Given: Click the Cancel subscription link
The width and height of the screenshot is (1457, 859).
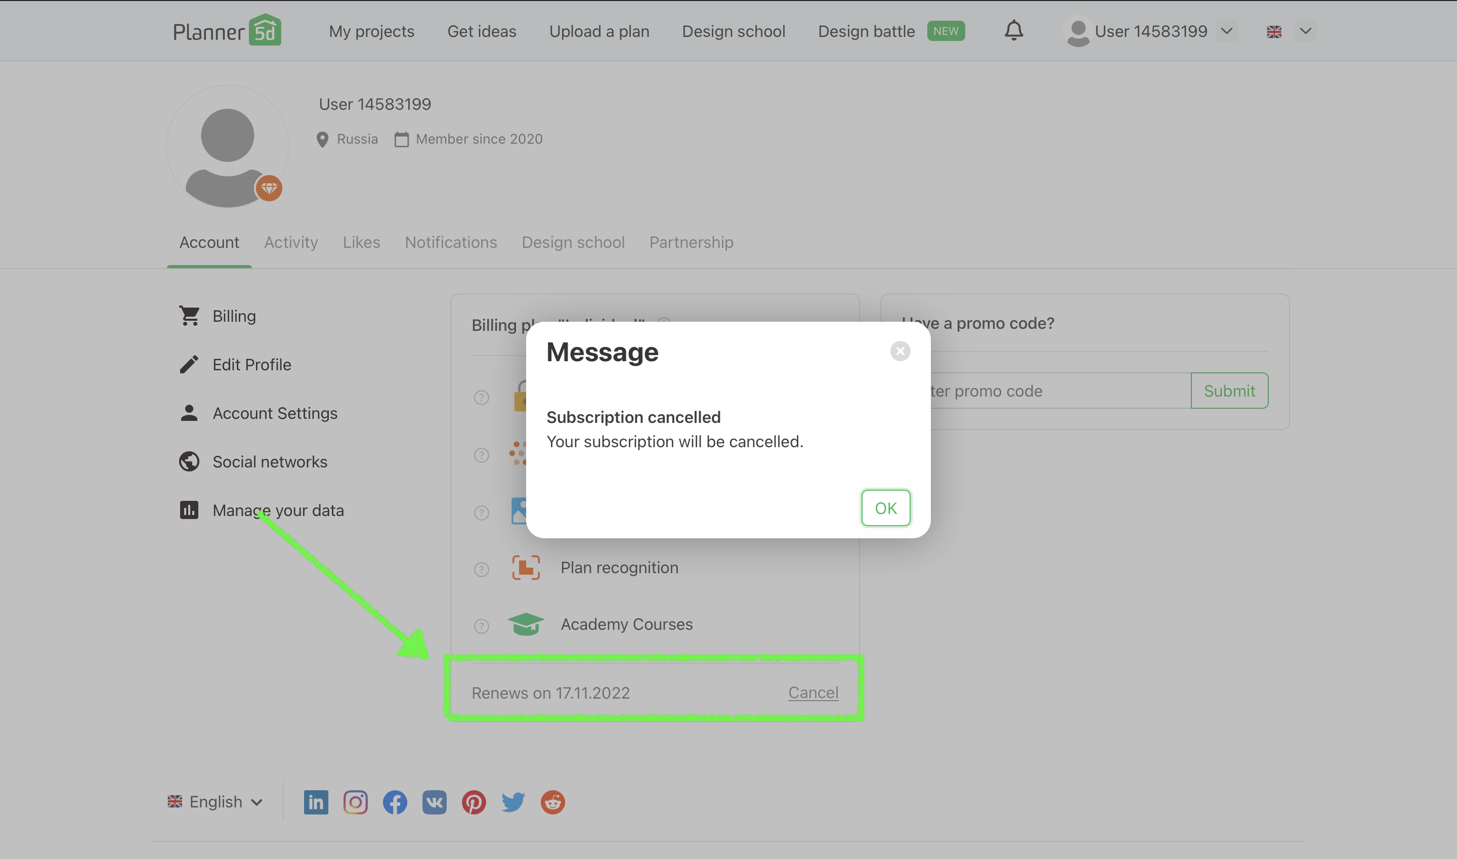Looking at the screenshot, I should click(x=812, y=692).
